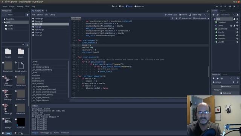Hide the Healthlbl node
Screen dimensions: 241x136
[237, 35]
